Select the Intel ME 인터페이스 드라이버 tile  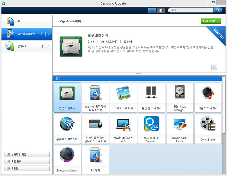(95, 97)
